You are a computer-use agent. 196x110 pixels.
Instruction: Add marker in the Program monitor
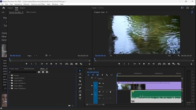(119, 64)
